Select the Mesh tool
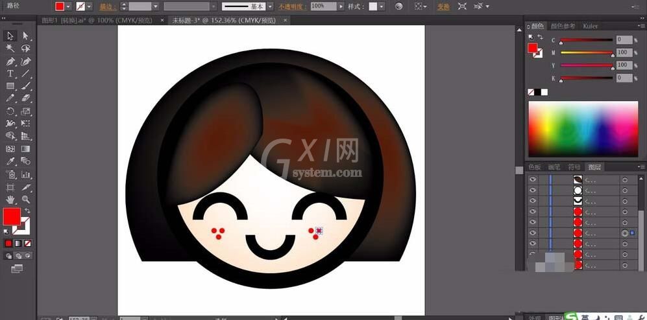The image size is (647, 320). coord(10,149)
